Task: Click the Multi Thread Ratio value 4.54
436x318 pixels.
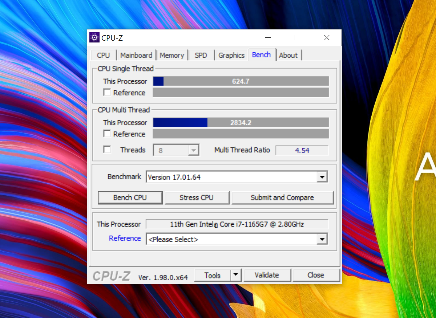Action: (302, 150)
